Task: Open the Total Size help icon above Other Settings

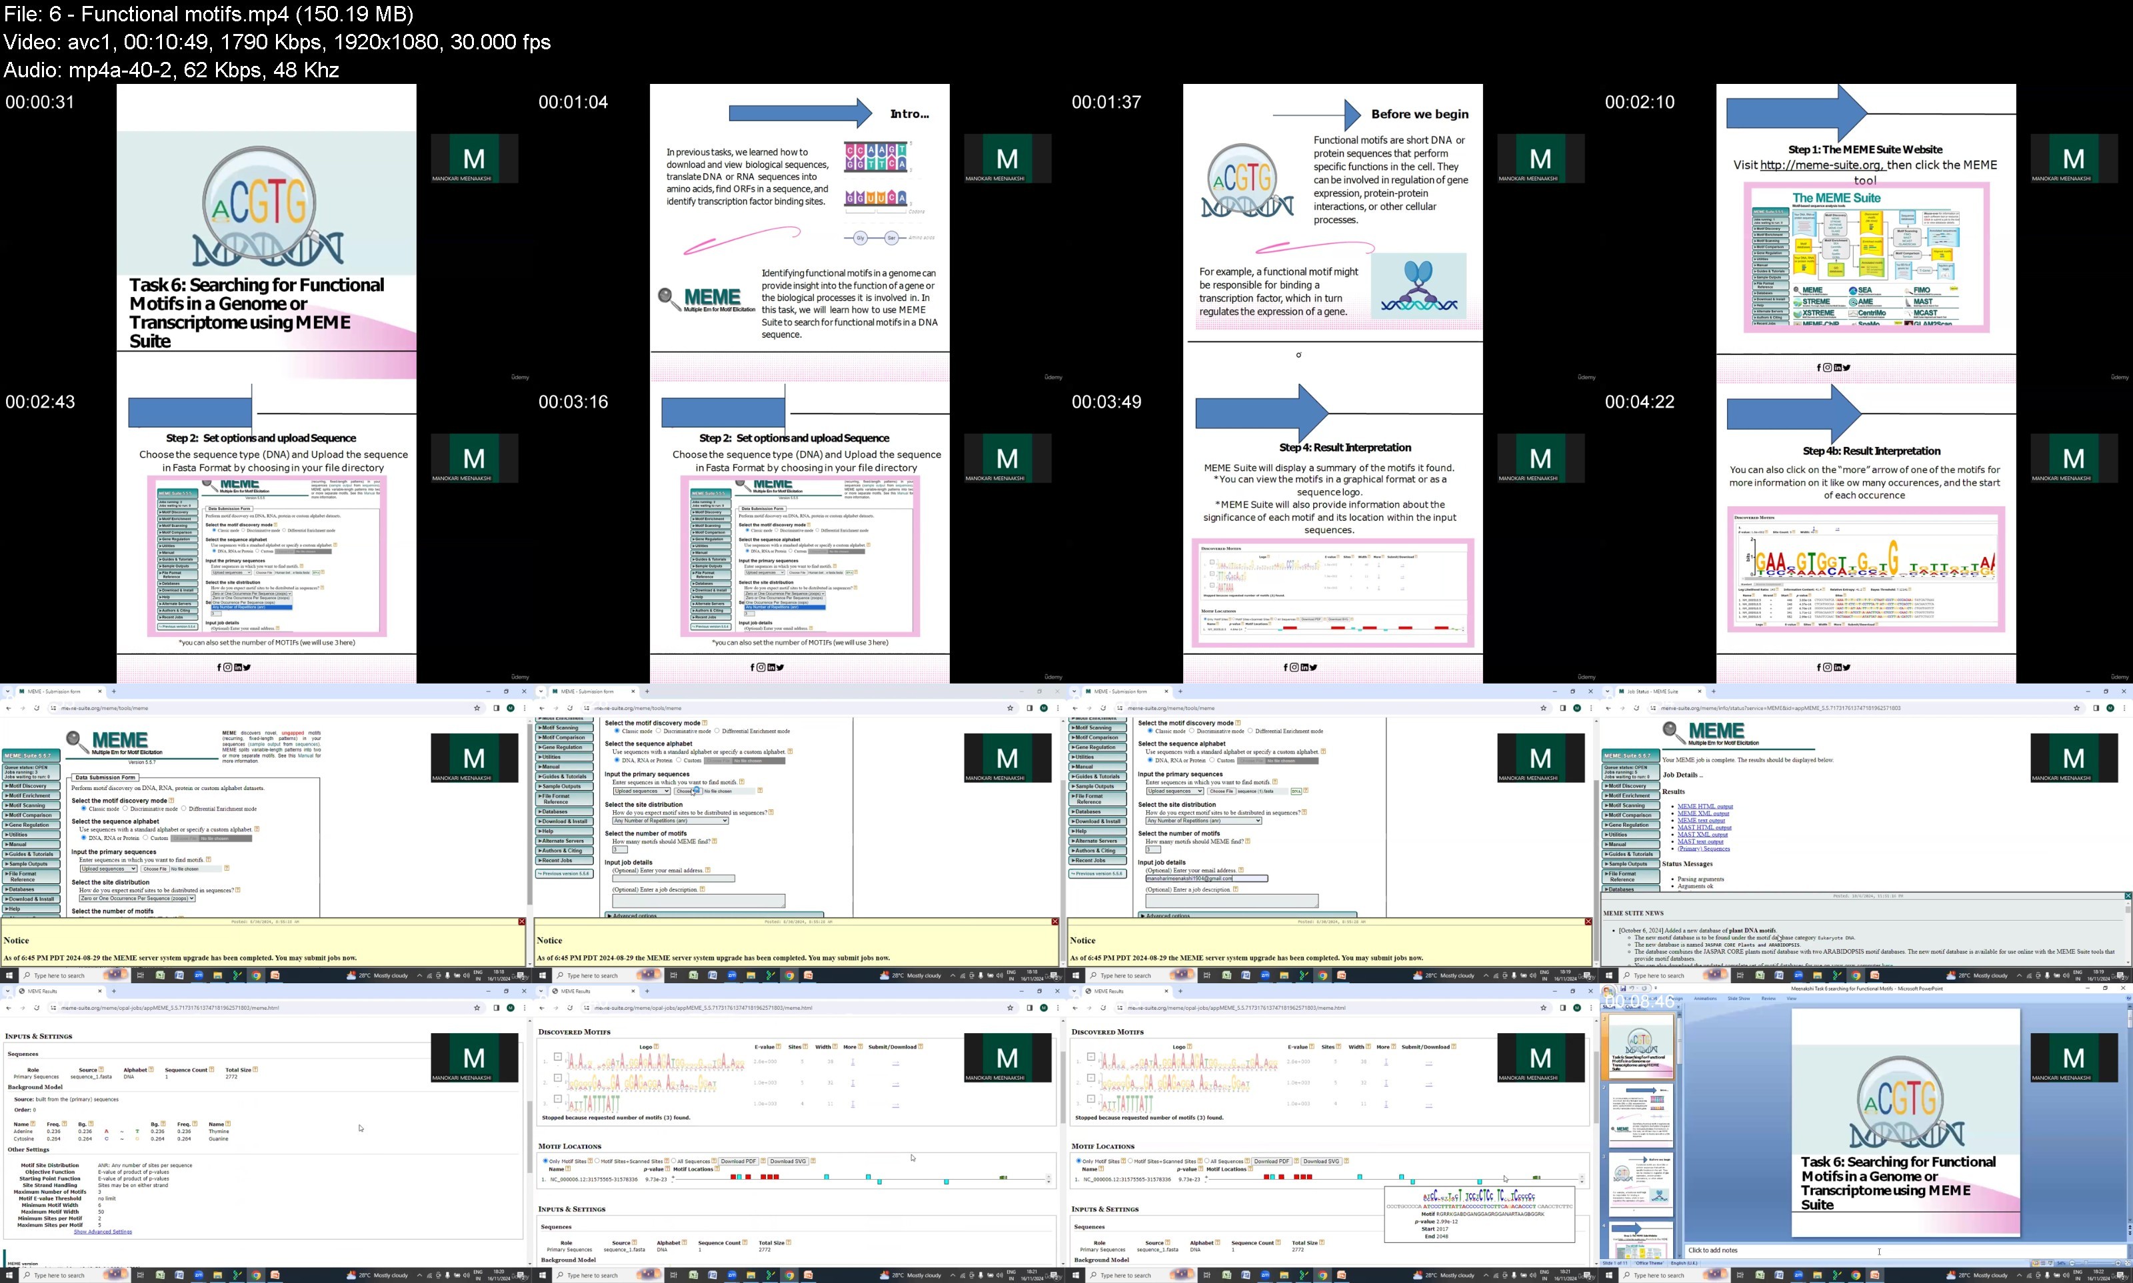Action: pyautogui.click(x=255, y=1069)
